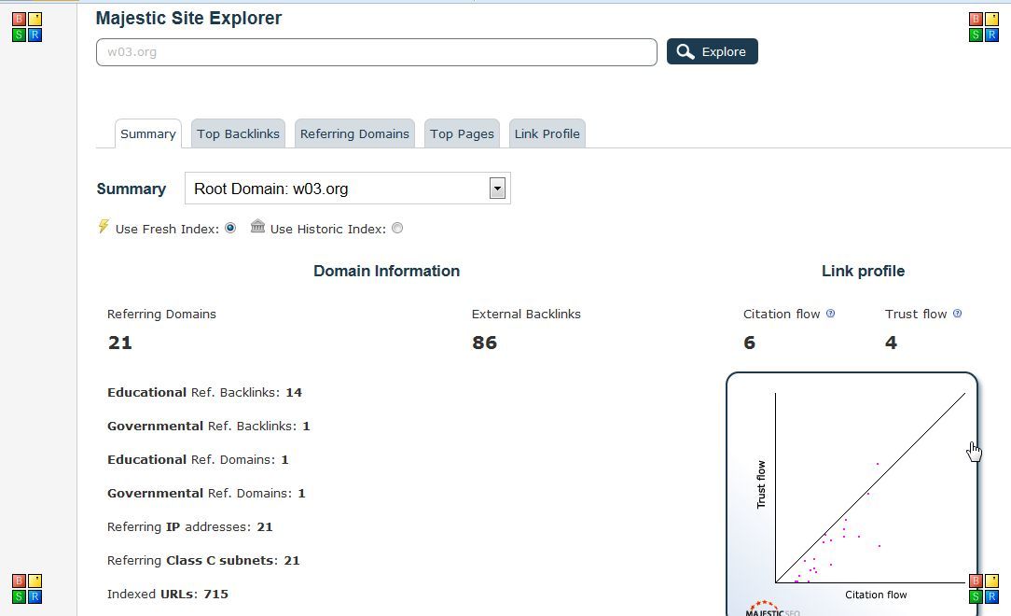Open the Top Backlinks tab
Viewport: 1011px width, 616px height.
click(238, 133)
